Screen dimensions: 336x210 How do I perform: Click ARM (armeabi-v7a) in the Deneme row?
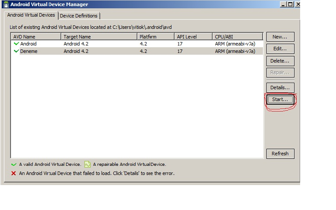[235, 51]
